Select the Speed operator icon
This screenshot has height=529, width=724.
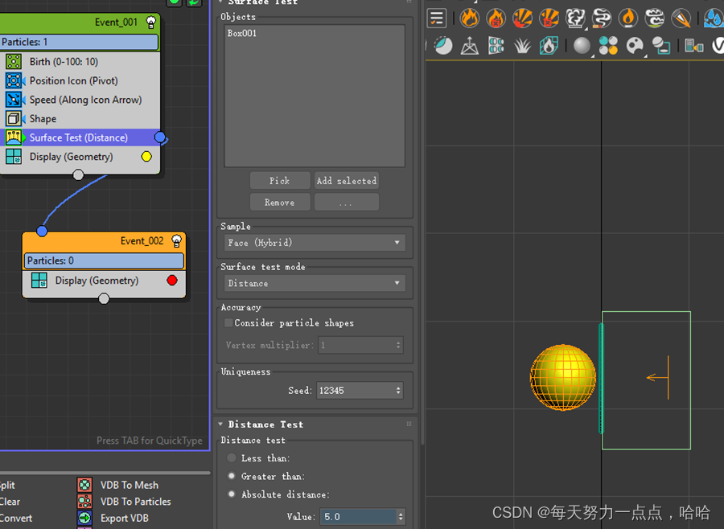coord(14,100)
